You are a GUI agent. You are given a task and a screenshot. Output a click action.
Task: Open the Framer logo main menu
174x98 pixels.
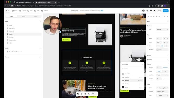point(8,11)
